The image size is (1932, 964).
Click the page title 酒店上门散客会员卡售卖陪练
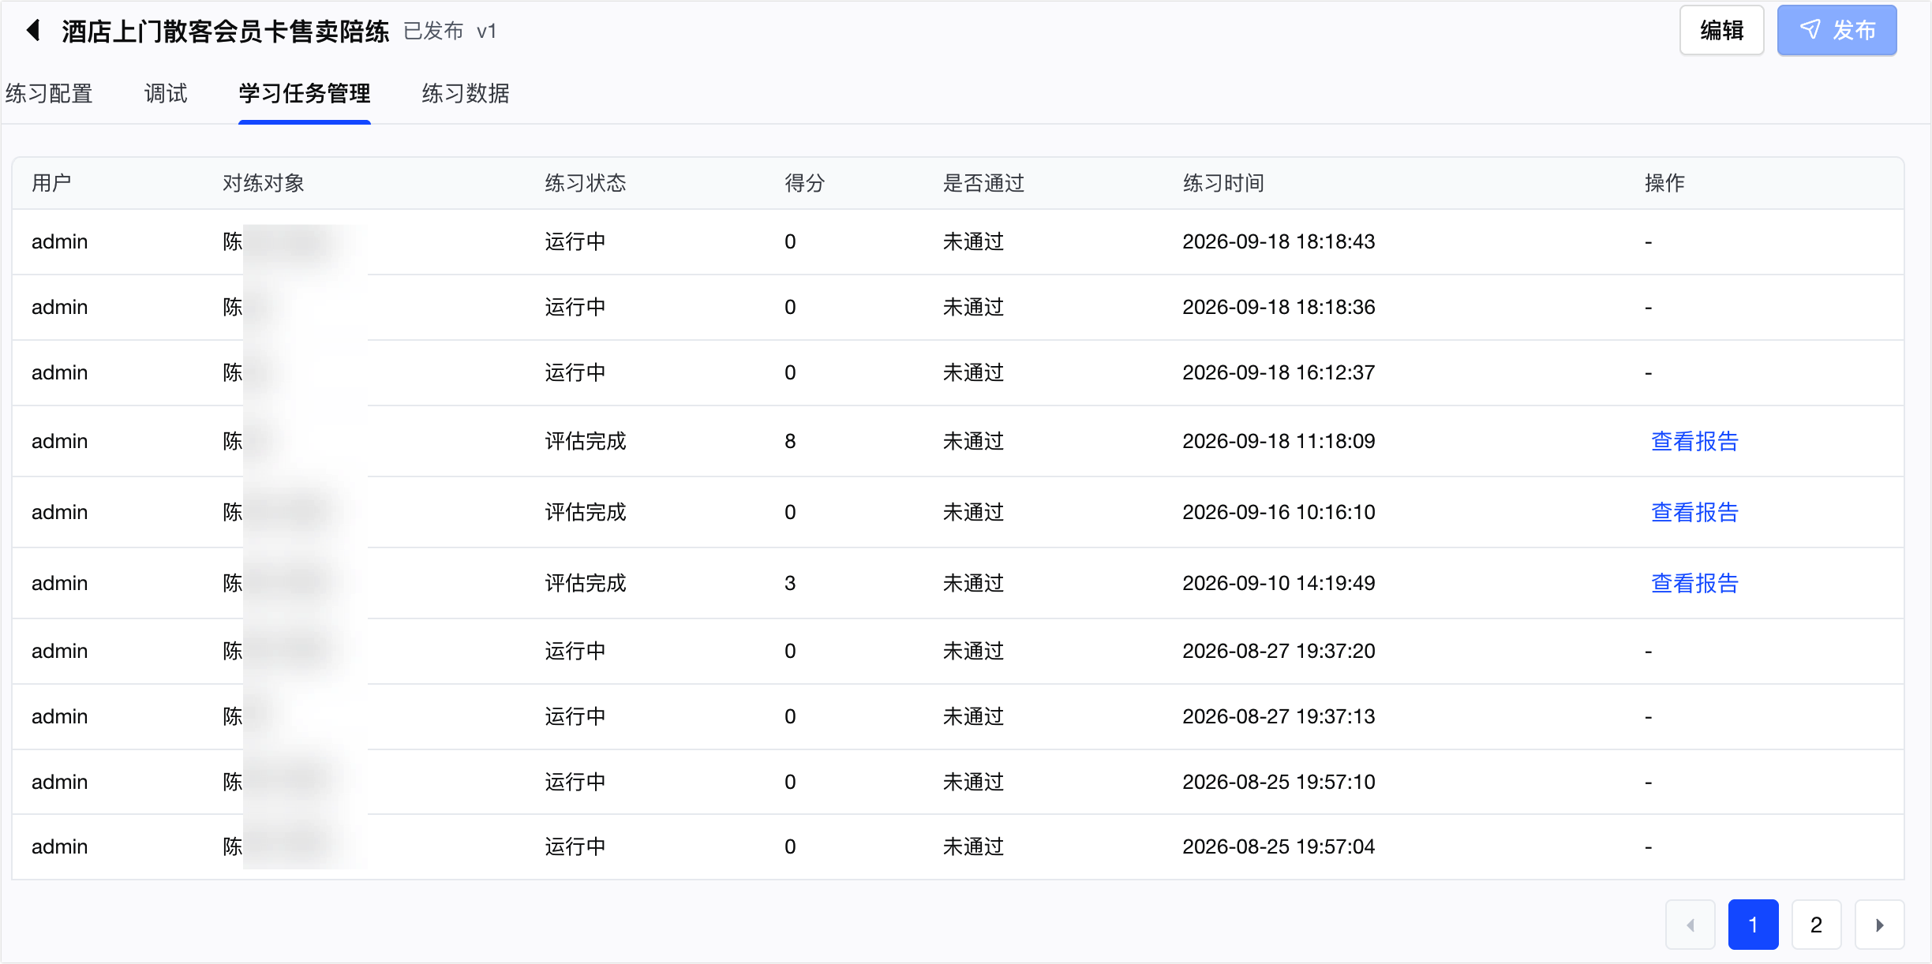coord(226,31)
